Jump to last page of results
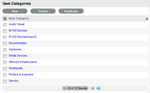This screenshot has height=93, width=150. point(98,88)
